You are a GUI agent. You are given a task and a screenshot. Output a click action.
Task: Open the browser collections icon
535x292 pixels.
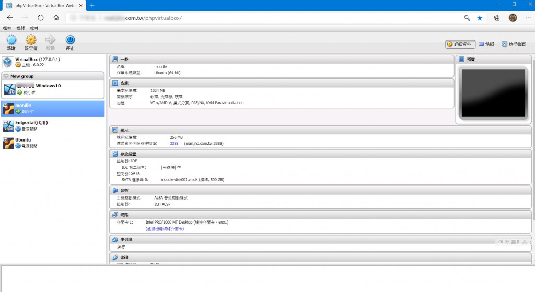coord(497,18)
